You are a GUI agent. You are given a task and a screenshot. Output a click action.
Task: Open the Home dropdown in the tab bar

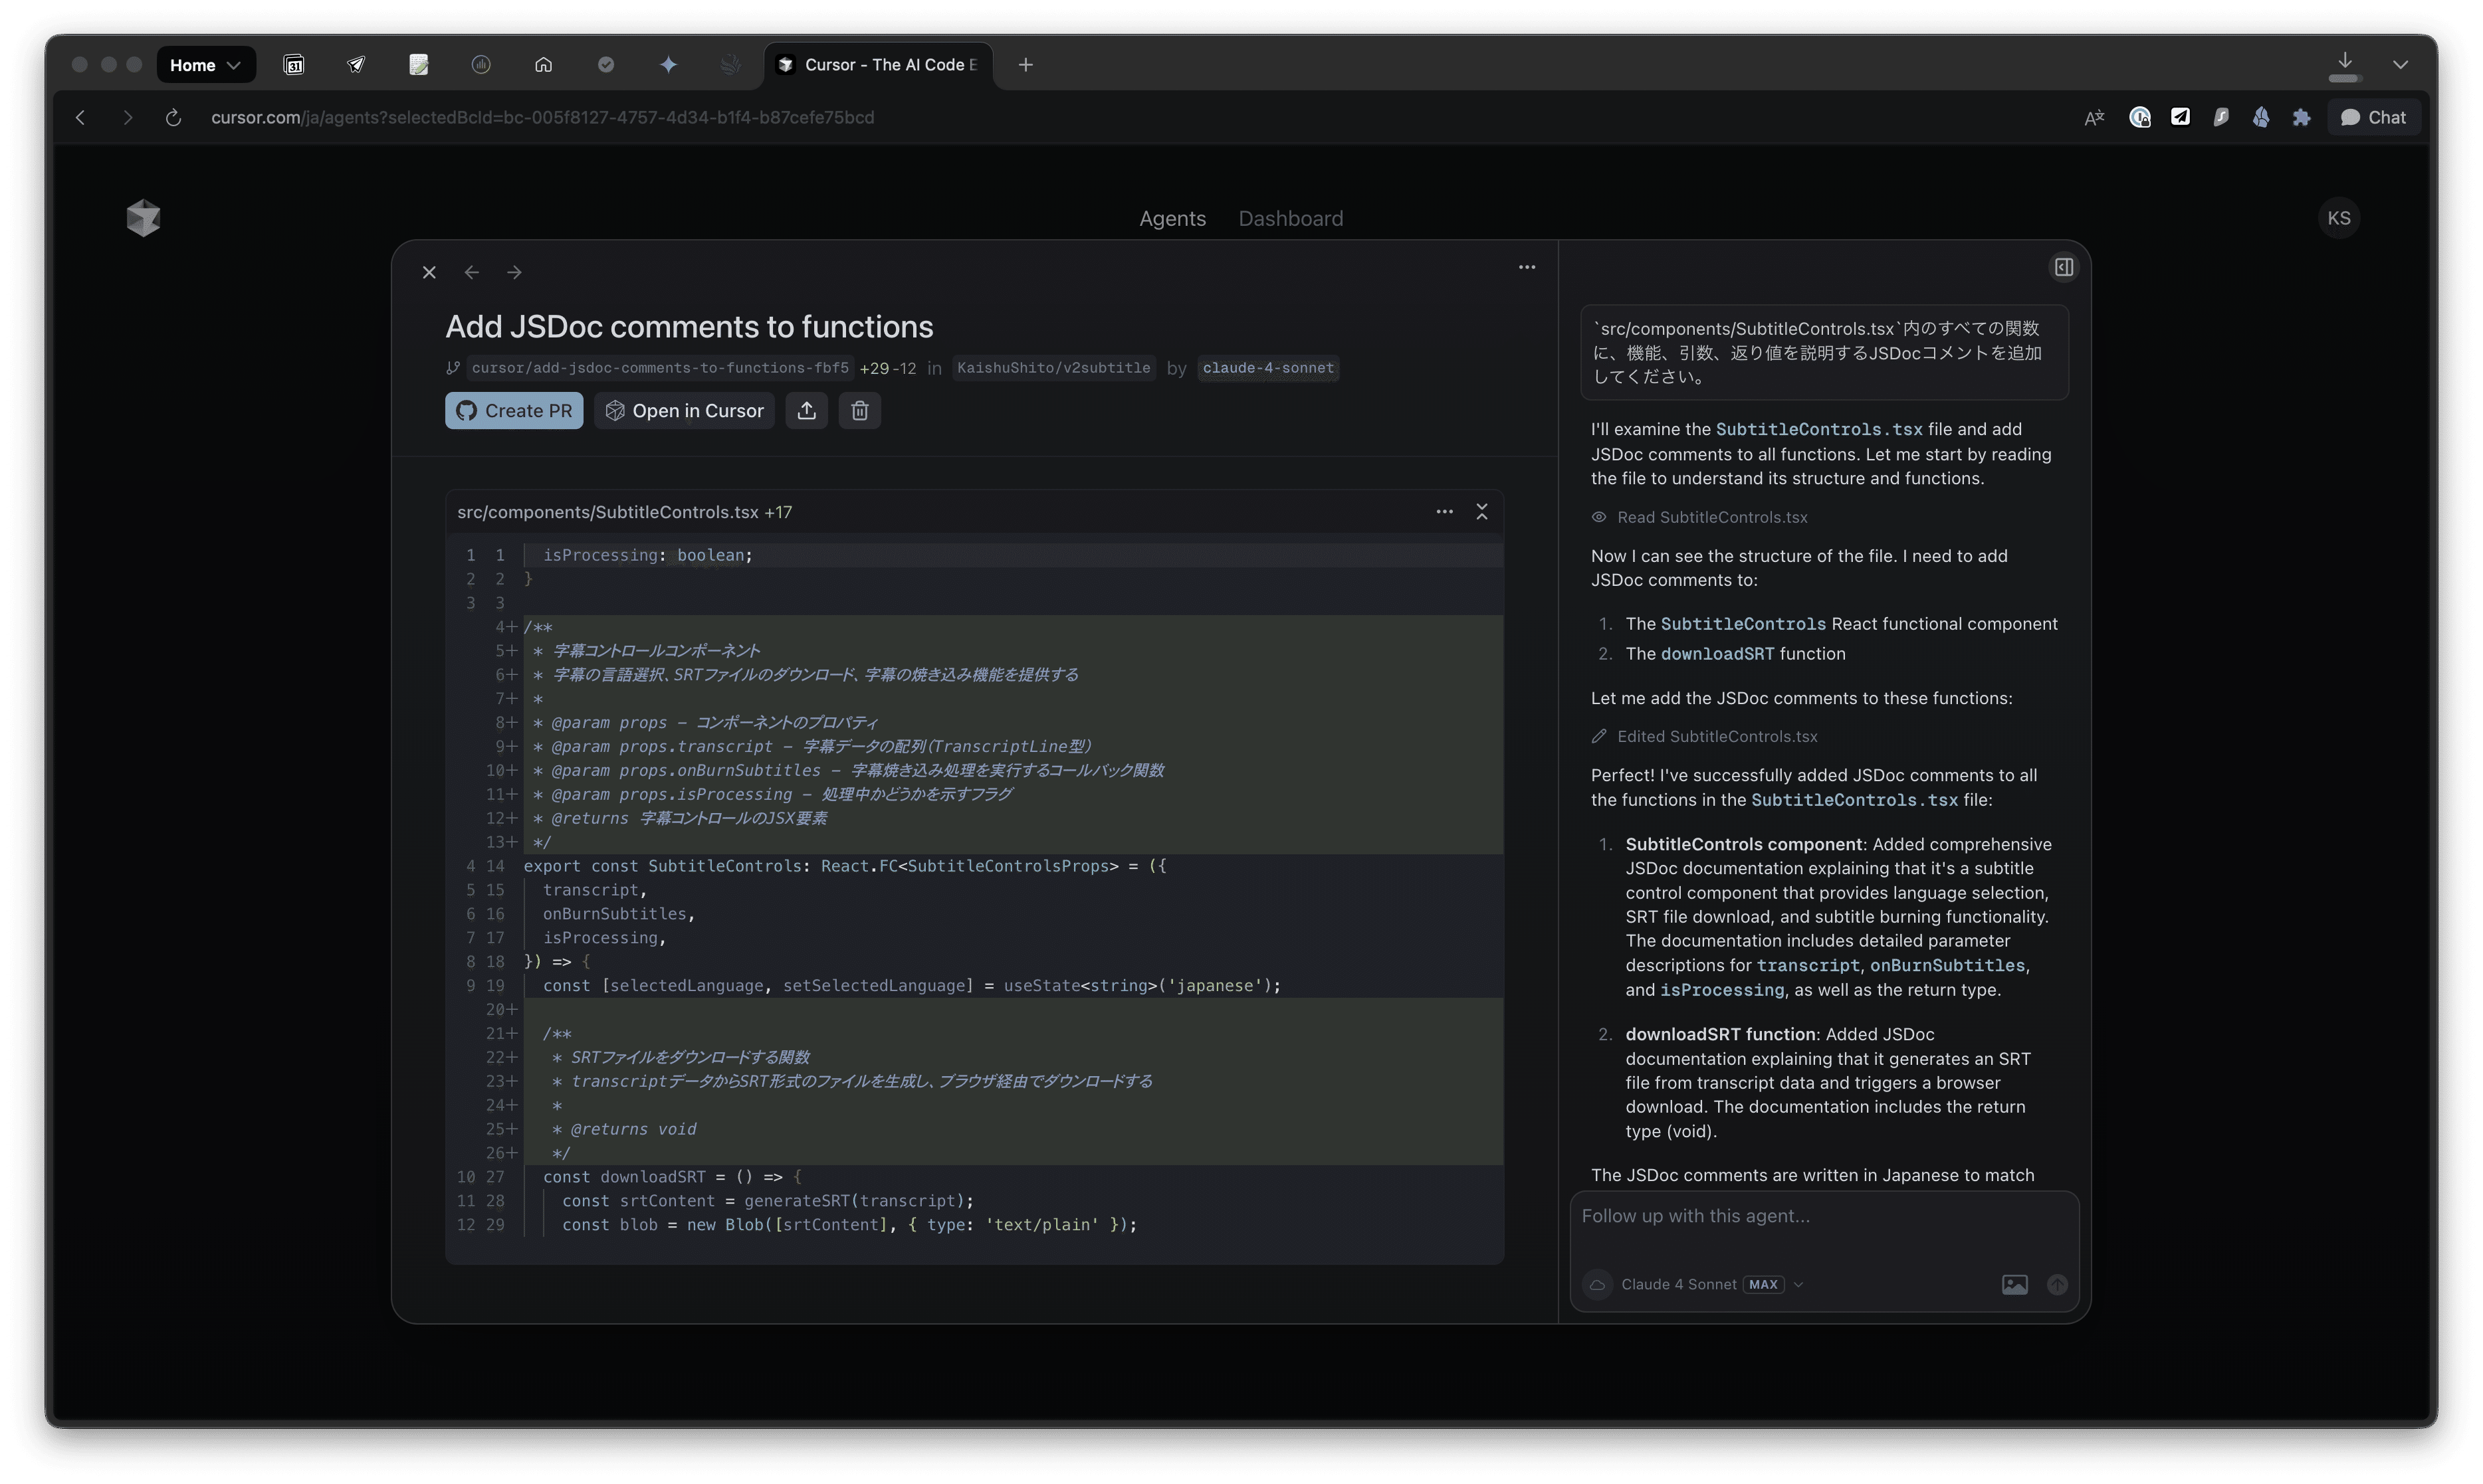(205, 65)
